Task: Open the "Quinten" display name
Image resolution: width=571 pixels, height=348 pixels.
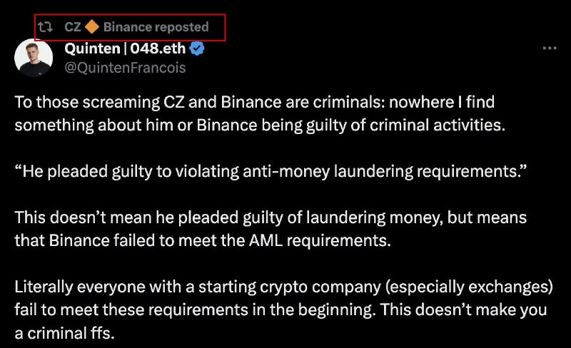Action: click(92, 48)
